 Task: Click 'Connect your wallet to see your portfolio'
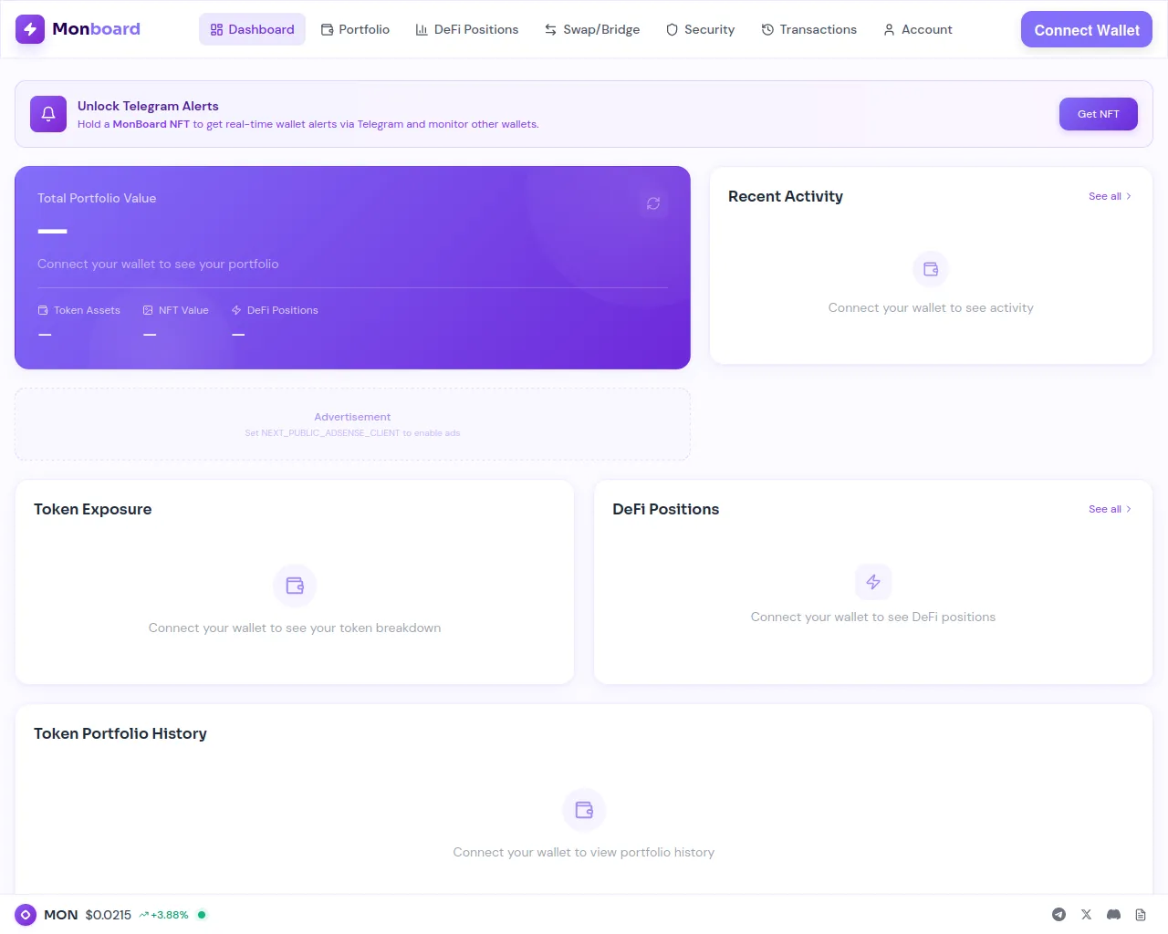158,264
